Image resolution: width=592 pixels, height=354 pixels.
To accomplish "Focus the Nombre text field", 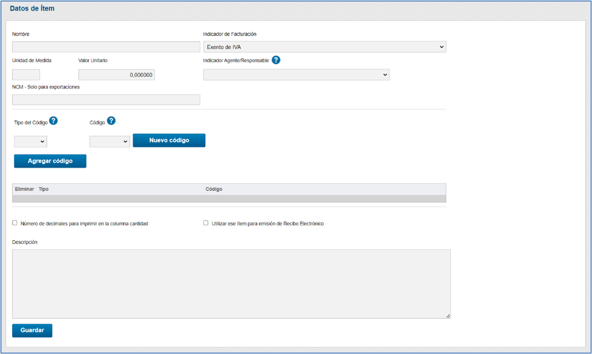I will [x=106, y=47].
